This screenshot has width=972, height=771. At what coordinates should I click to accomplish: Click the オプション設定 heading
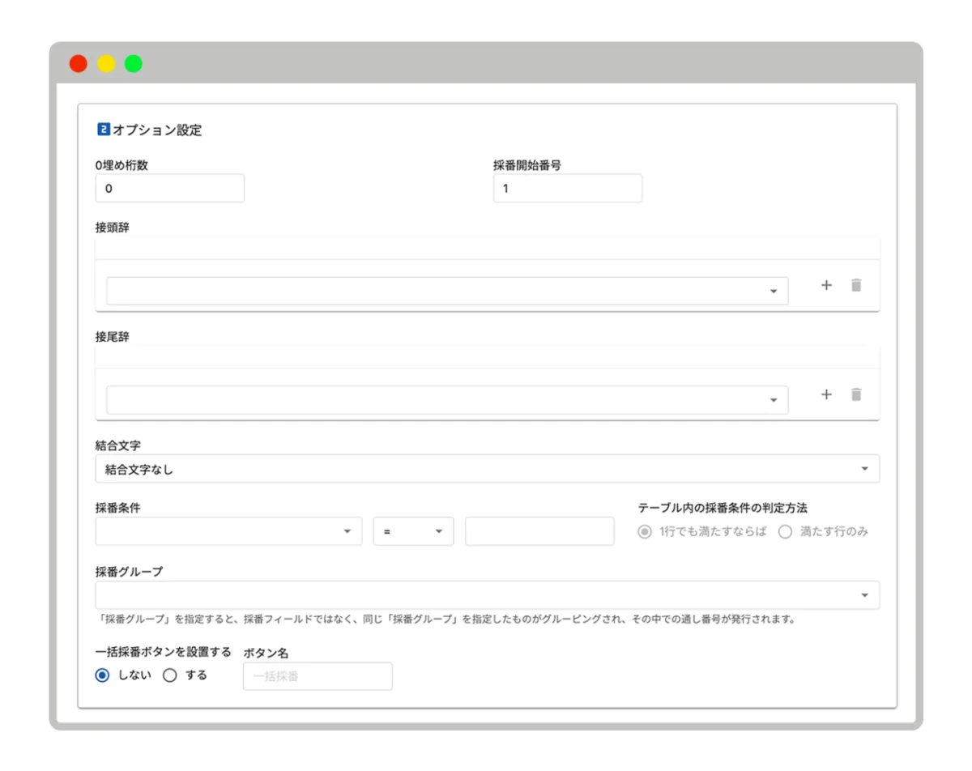pos(157,130)
